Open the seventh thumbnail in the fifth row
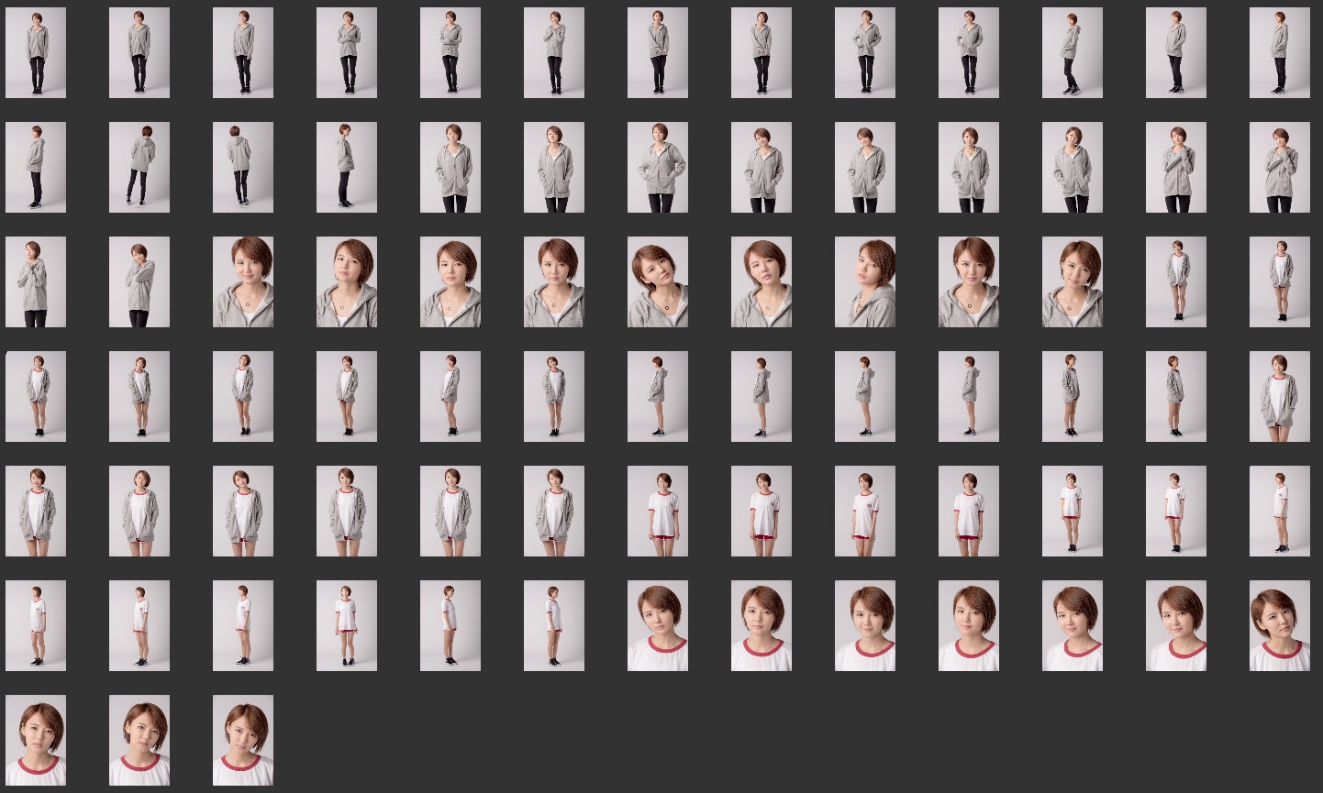 tap(657, 512)
